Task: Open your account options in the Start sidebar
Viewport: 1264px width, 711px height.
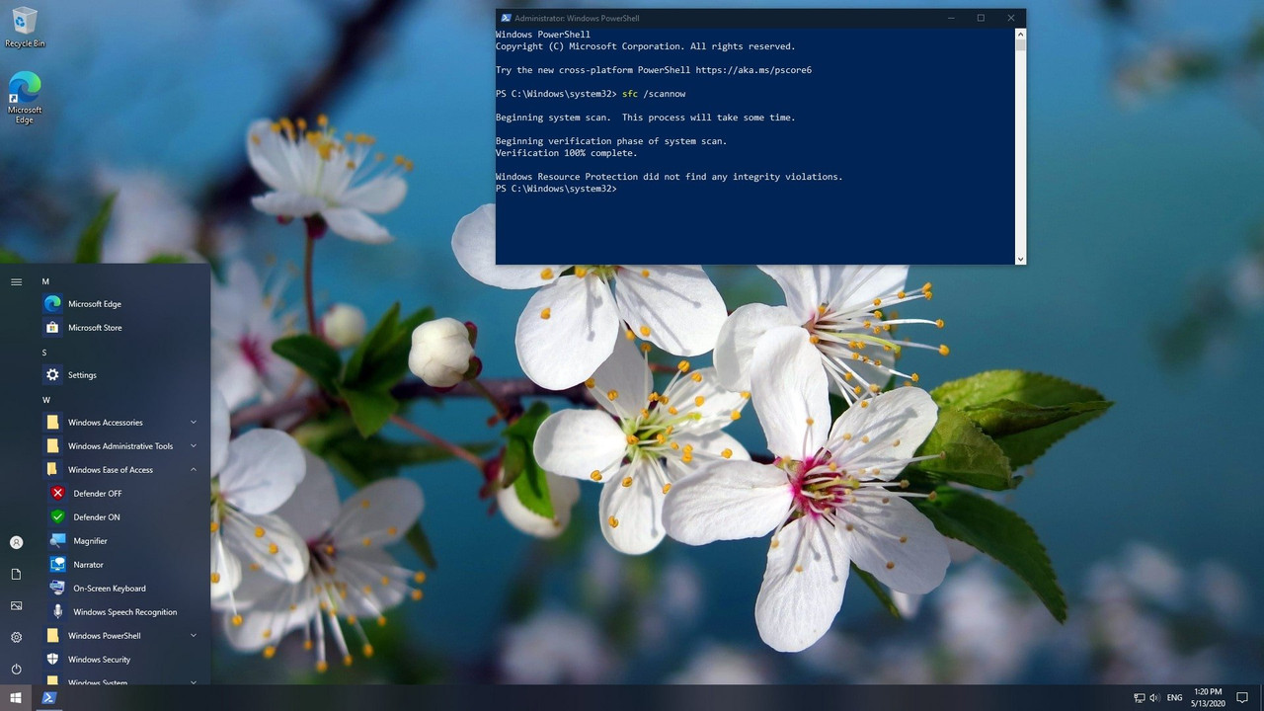Action: tap(15, 541)
